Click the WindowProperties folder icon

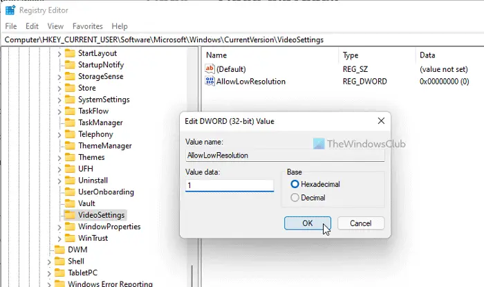click(x=70, y=227)
